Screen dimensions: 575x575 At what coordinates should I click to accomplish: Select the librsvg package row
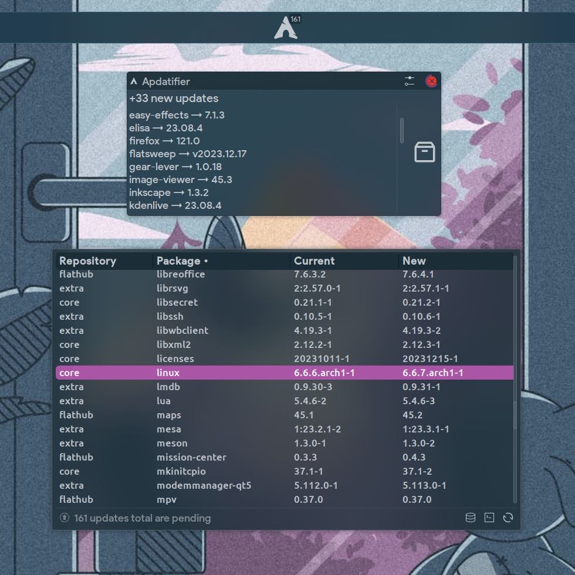[x=285, y=288]
